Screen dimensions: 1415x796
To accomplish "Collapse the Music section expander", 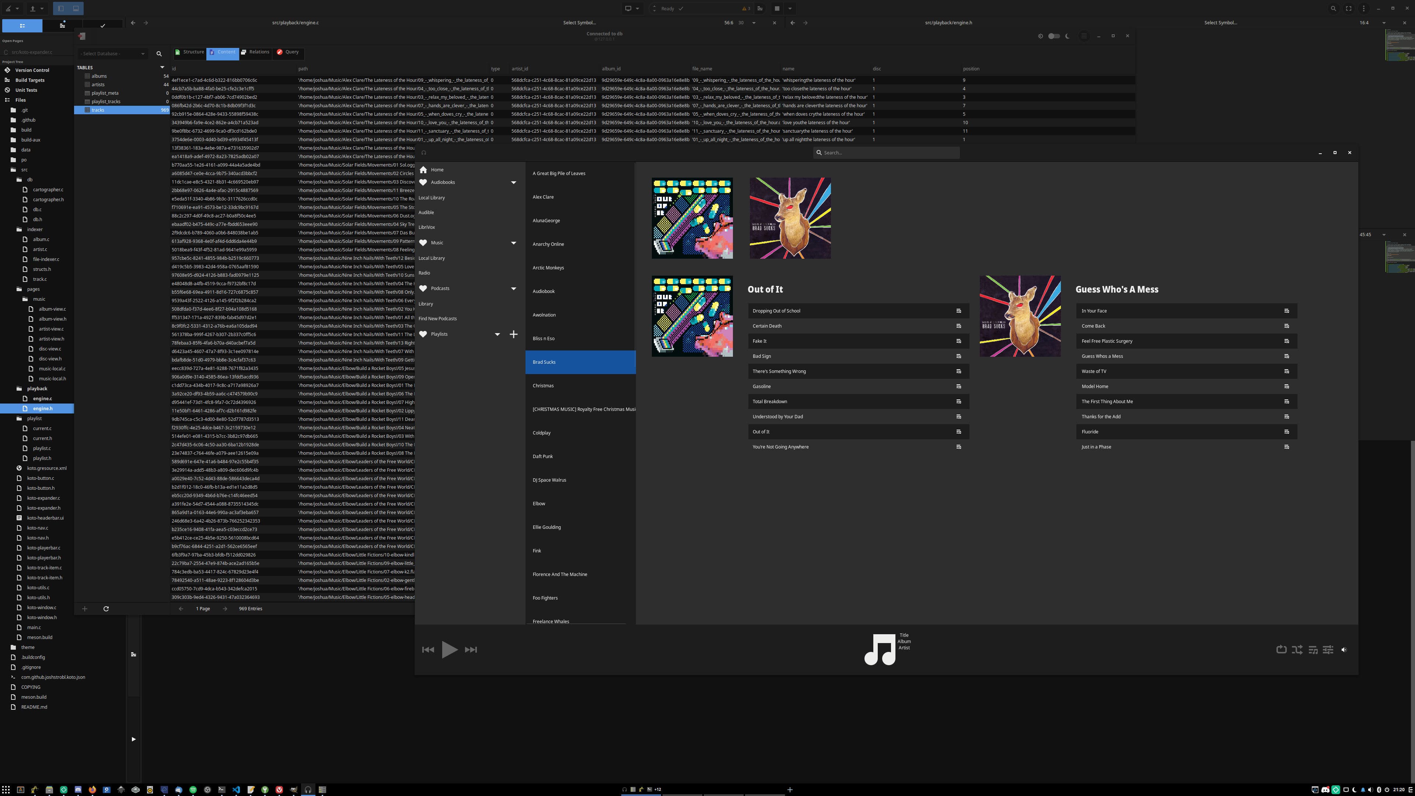I will [514, 243].
